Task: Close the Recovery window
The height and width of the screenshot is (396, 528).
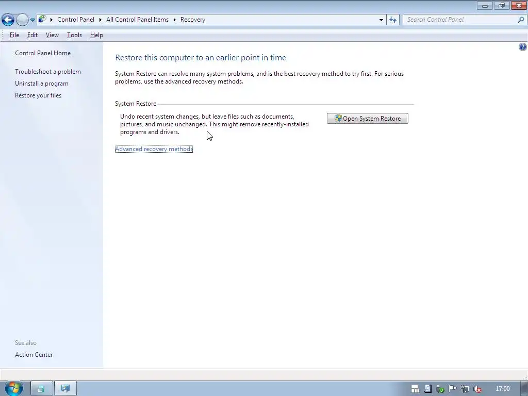Action: coord(519,5)
